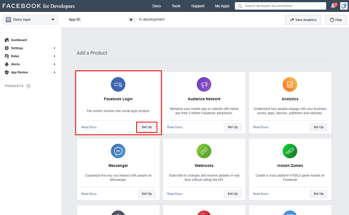
Task: Click the Instant Games card title
Action: click(290, 166)
